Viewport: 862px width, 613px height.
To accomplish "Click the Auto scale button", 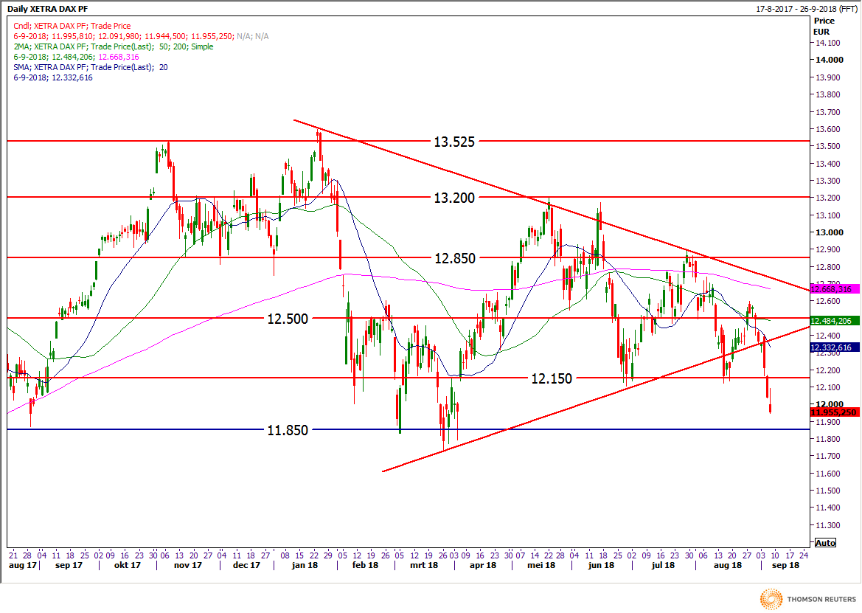I will point(825,543).
